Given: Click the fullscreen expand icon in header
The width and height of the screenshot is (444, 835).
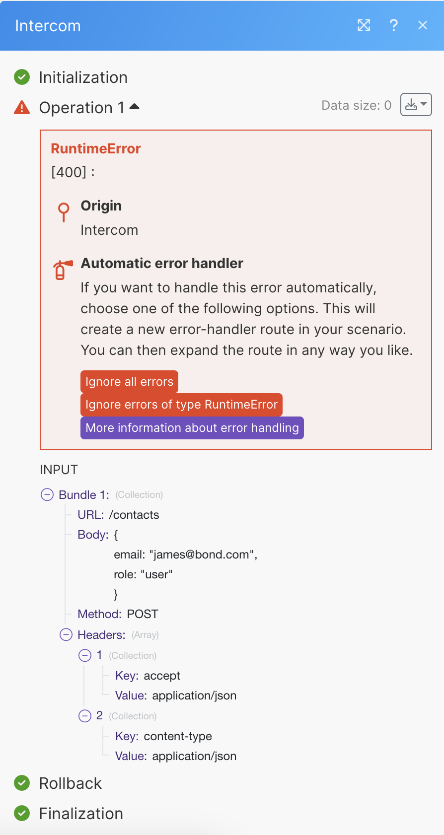Looking at the screenshot, I should coord(364,25).
